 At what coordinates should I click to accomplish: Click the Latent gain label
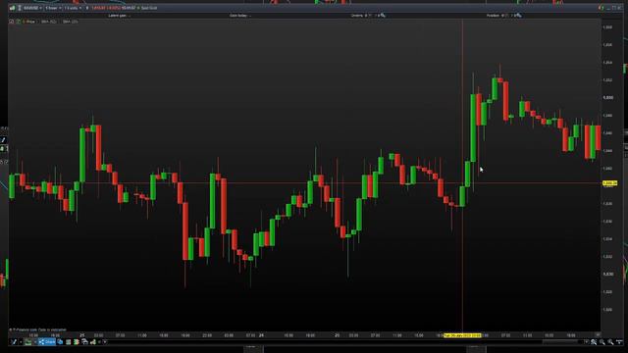coord(118,16)
